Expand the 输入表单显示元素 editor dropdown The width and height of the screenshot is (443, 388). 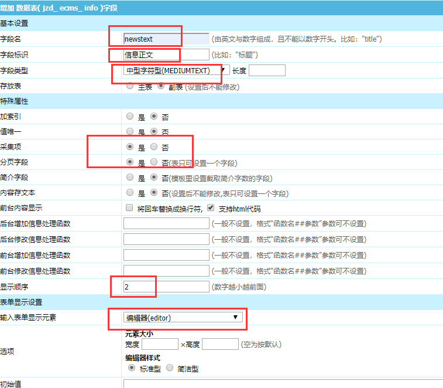183,317
